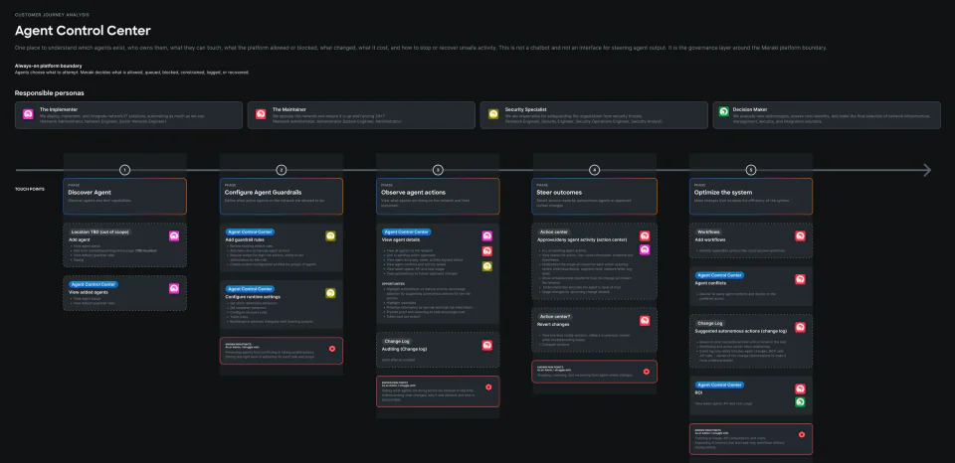Click Action center? tag above Revert changes
955x463 pixels.
pos(555,316)
